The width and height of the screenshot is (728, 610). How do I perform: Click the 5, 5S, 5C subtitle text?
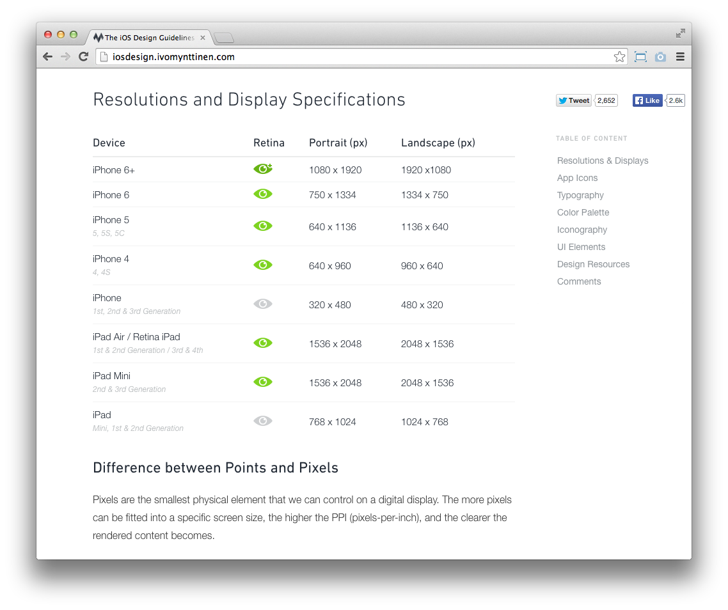pyautogui.click(x=109, y=233)
